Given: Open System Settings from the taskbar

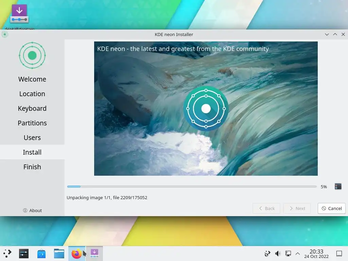Looking at the screenshot, I should 24,254.
